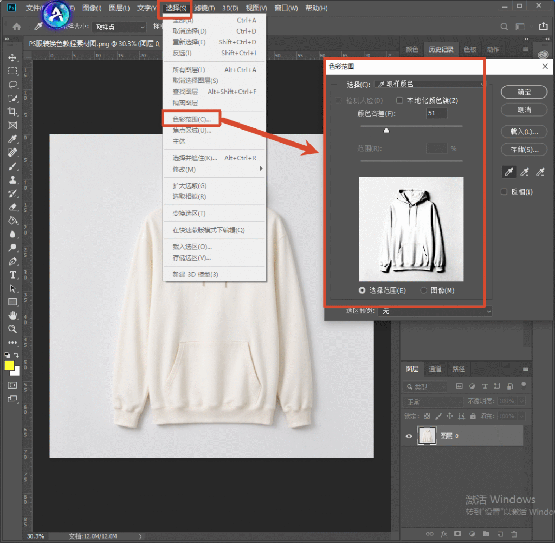Select the 选择范围(E) radio button

[x=362, y=290]
